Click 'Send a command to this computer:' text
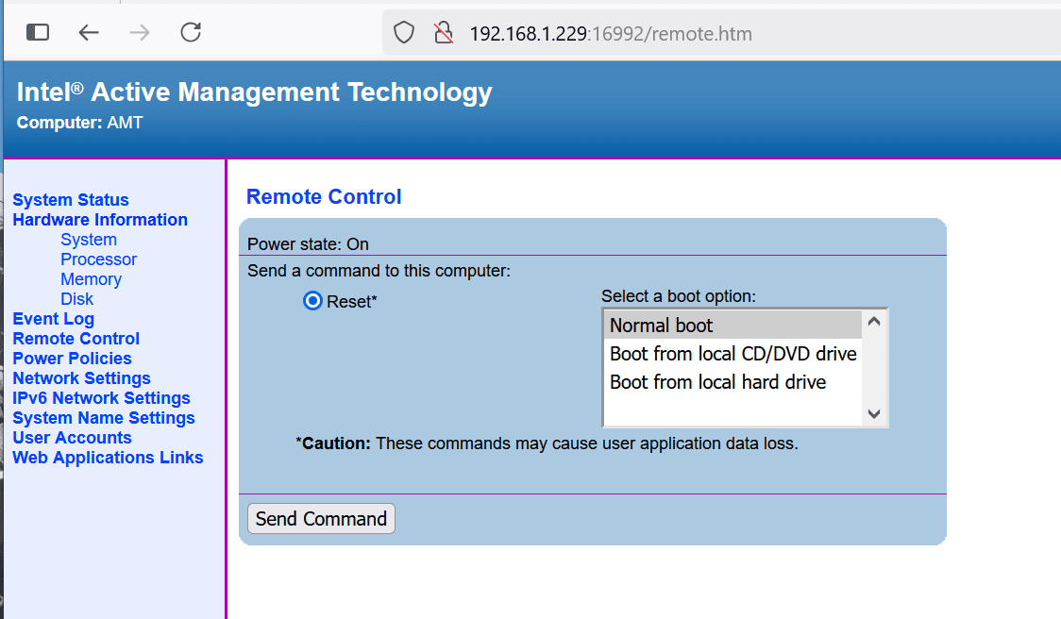 (x=379, y=271)
